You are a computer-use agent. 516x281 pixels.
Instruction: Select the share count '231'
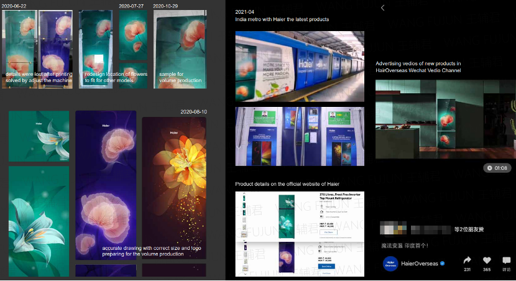(x=468, y=269)
